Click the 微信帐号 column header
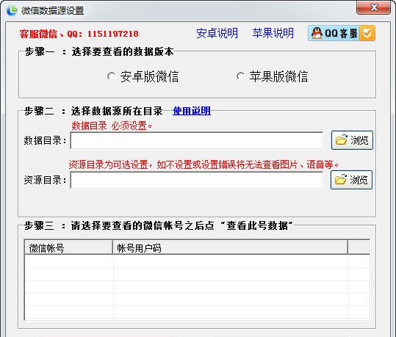This screenshot has width=396, height=337. (68, 248)
